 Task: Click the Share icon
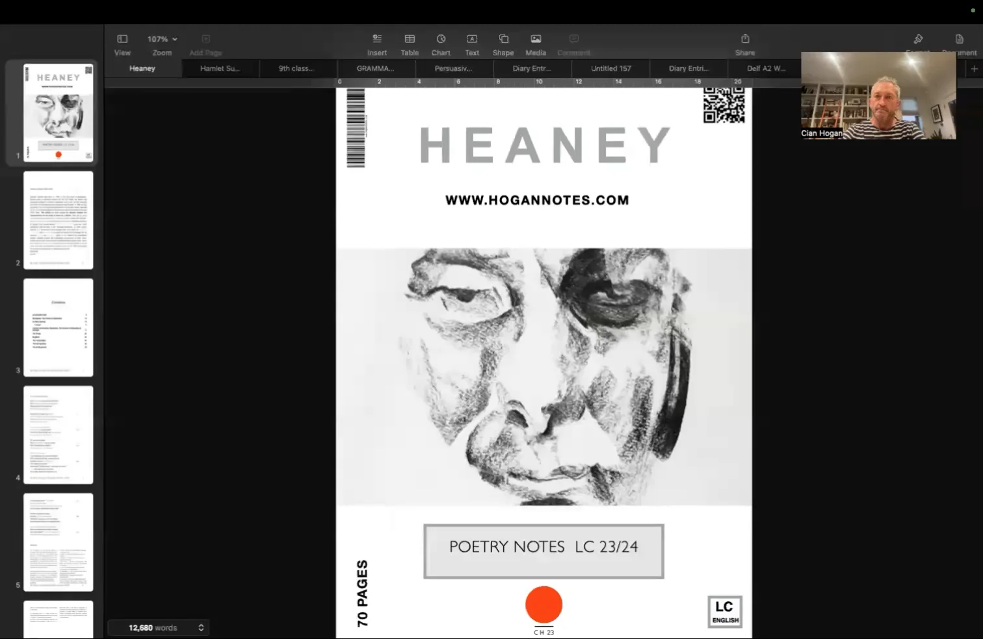[x=745, y=39]
